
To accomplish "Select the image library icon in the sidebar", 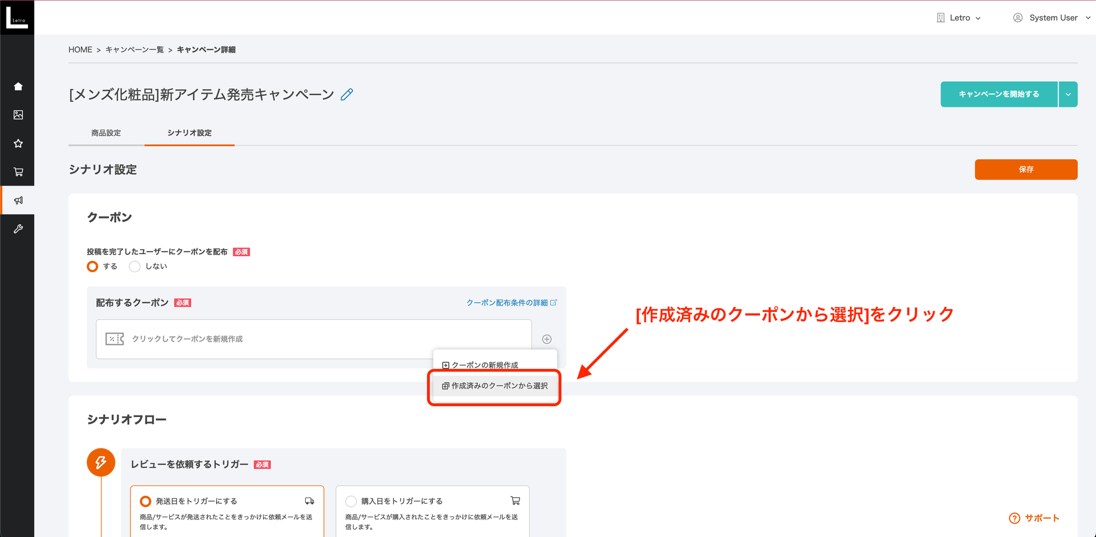I will 18,114.
